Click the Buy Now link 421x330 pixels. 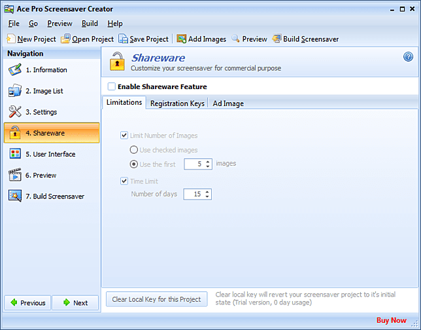pos(391,320)
